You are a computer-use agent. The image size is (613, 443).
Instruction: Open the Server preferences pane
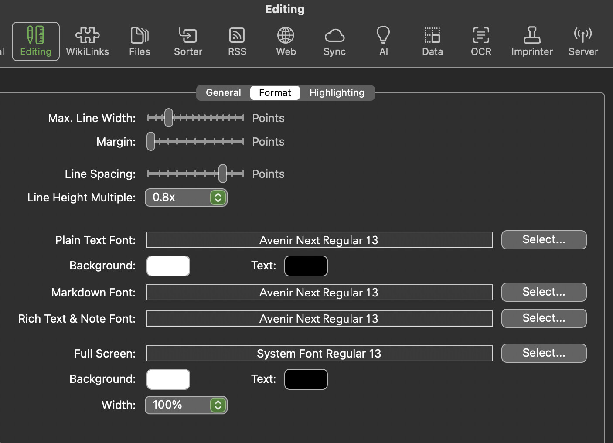(x=583, y=42)
